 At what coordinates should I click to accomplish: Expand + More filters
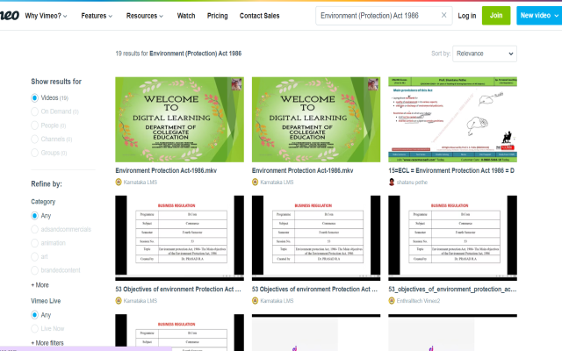(x=47, y=343)
